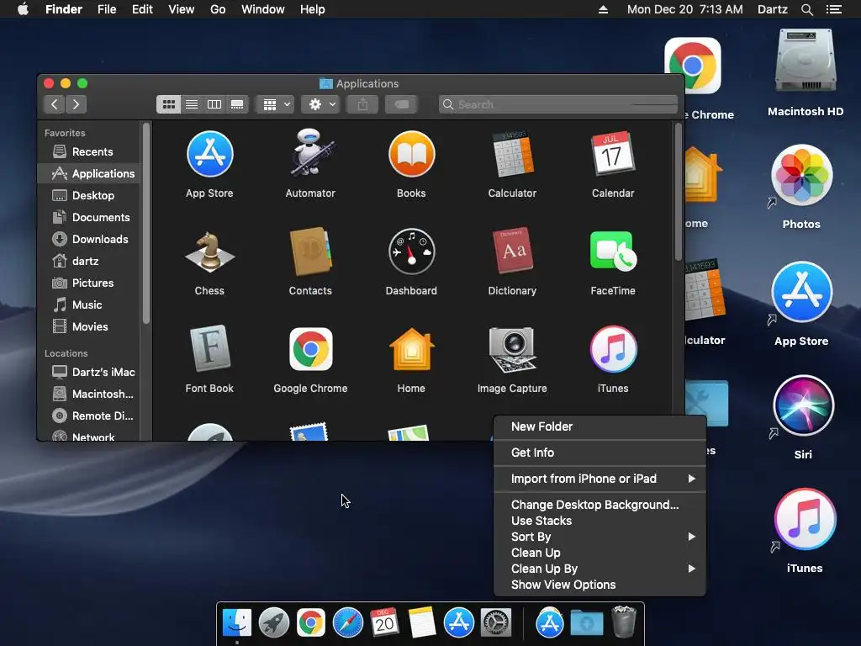The width and height of the screenshot is (861, 646).
Task: Click the Applications window vertical scrollbar
Action: (x=679, y=193)
